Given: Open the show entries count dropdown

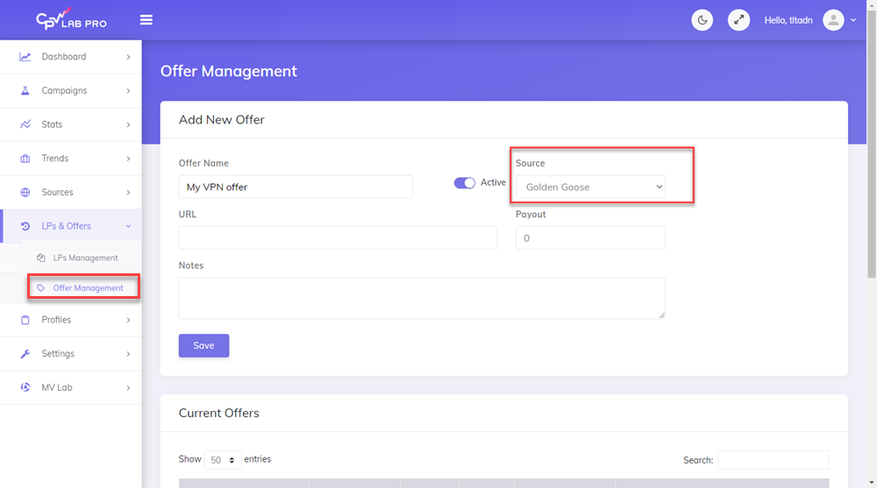Looking at the screenshot, I should click(222, 460).
